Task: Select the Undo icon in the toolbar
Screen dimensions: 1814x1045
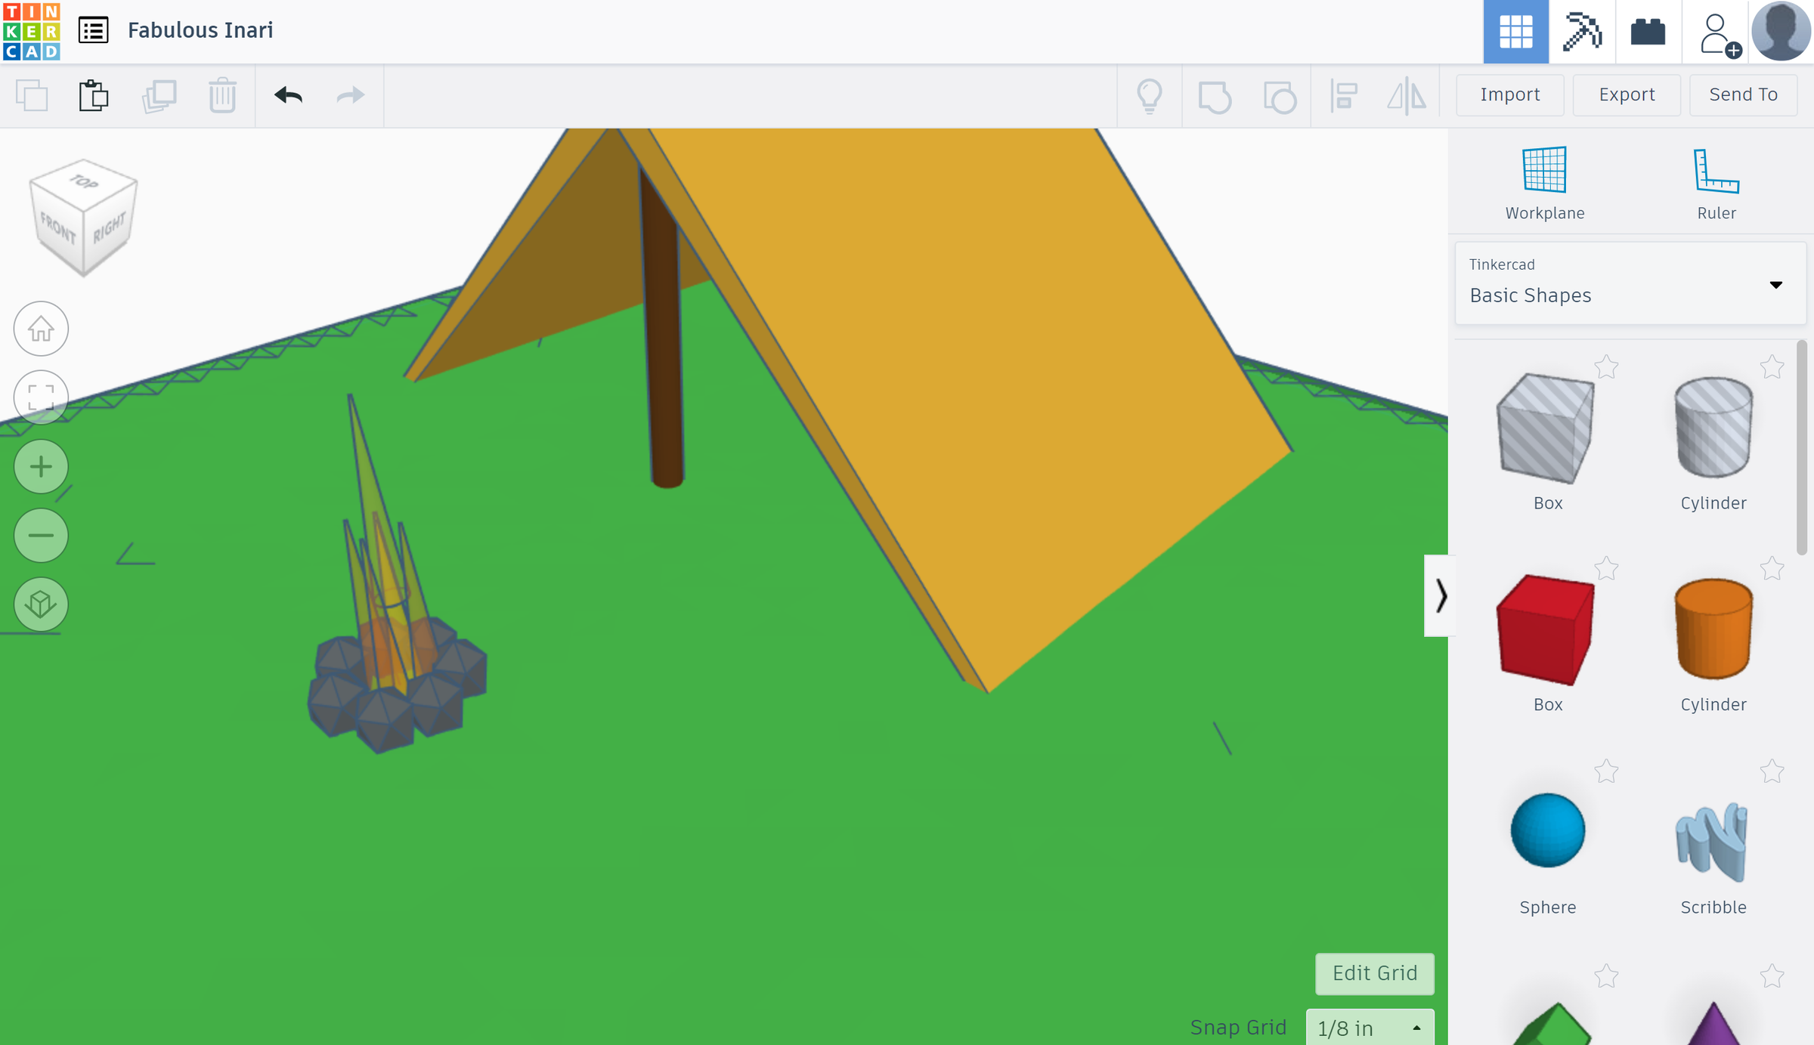Action: (x=287, y=95)
